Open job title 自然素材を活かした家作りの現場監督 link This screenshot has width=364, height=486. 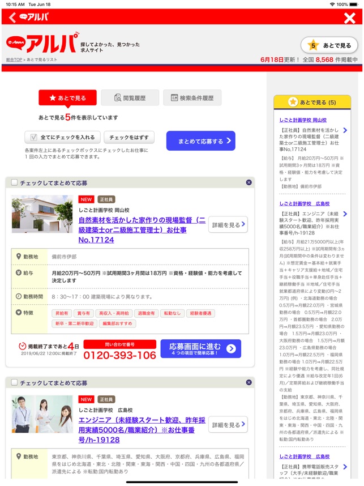(142, 230)
